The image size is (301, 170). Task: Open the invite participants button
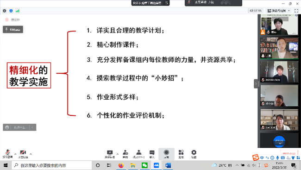point(125,154)
